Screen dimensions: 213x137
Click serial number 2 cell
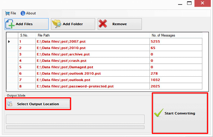pyautogui.click(x=27, y=48)
